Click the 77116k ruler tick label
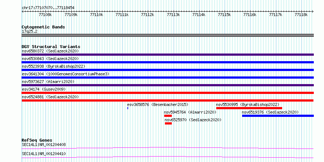324x162 pixels. pyautogui.click(x=250, y=15)
